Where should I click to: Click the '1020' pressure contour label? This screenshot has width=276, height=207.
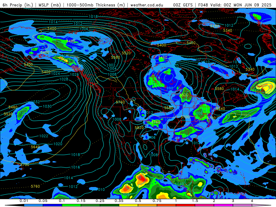pyautogui.click(x=58, y=144)
